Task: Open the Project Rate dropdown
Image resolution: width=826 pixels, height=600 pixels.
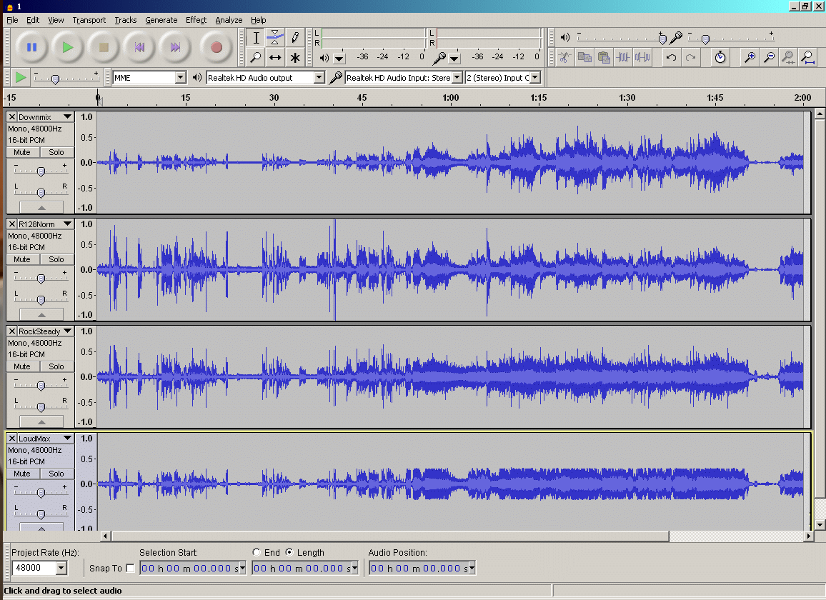Action: pos(61,569)
